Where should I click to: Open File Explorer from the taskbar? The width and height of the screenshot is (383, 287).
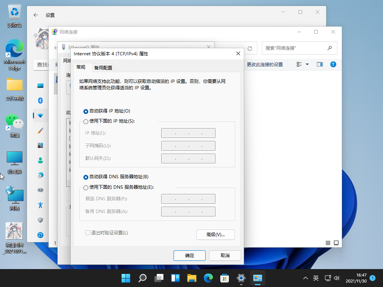192,278
